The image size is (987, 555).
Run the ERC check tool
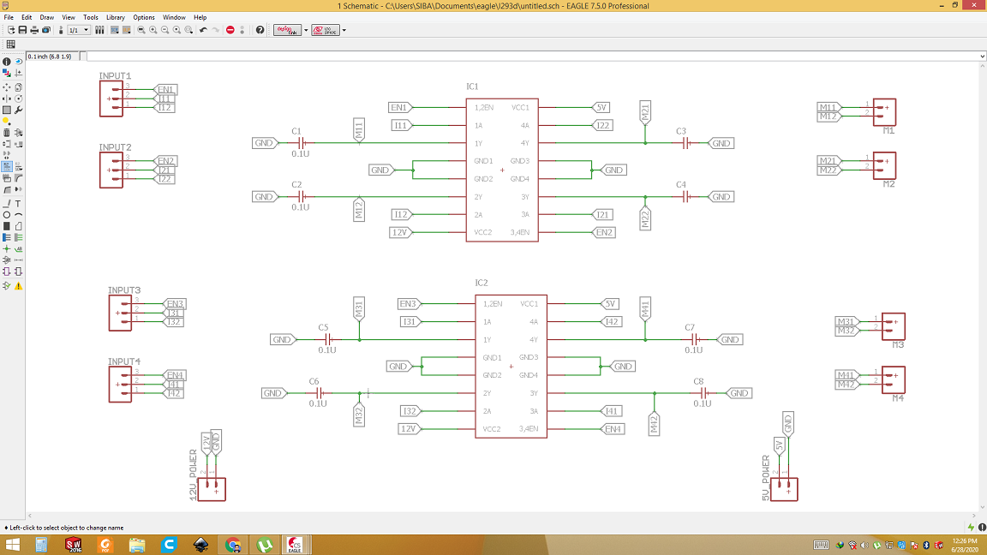(x=6, y=286)
